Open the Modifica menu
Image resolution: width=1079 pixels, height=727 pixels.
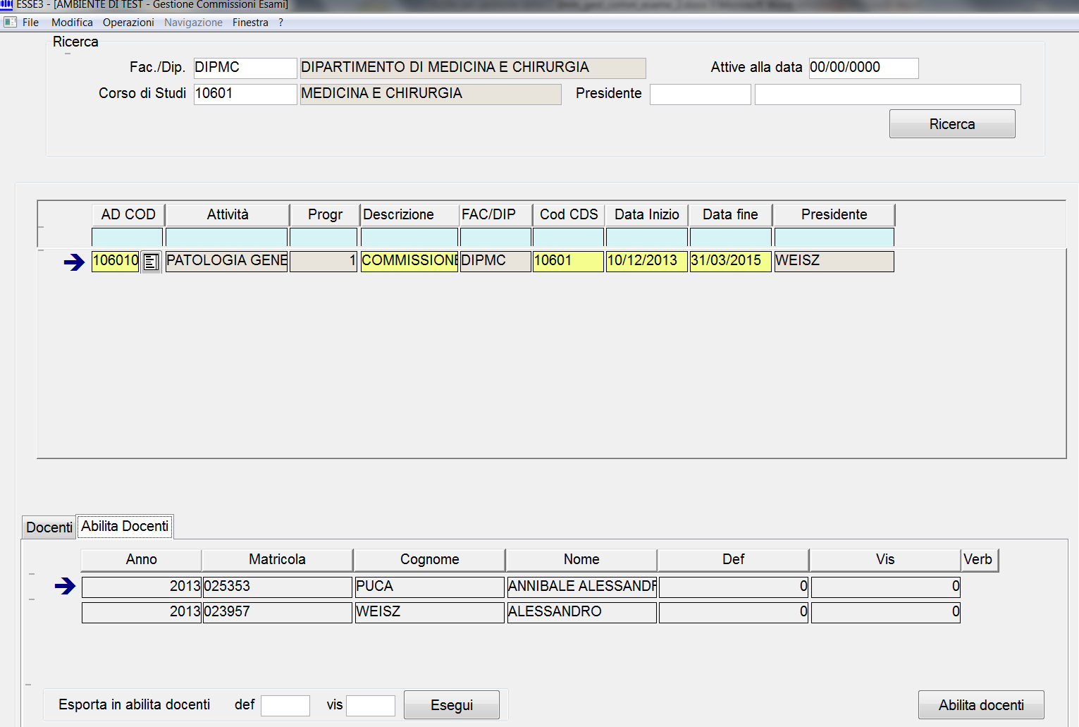pos(72,23)
